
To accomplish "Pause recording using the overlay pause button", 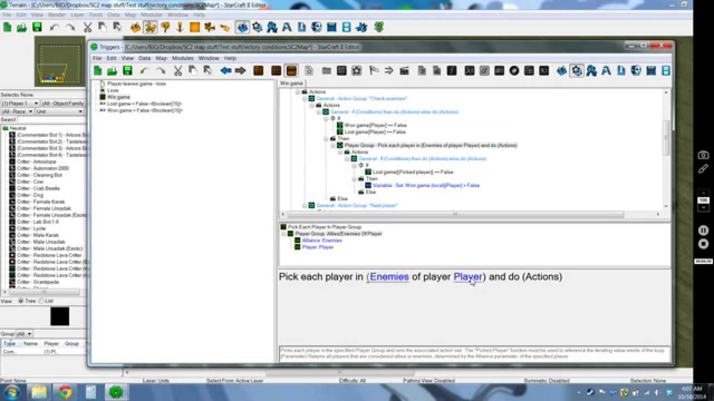I will click(x=703, y=230).
